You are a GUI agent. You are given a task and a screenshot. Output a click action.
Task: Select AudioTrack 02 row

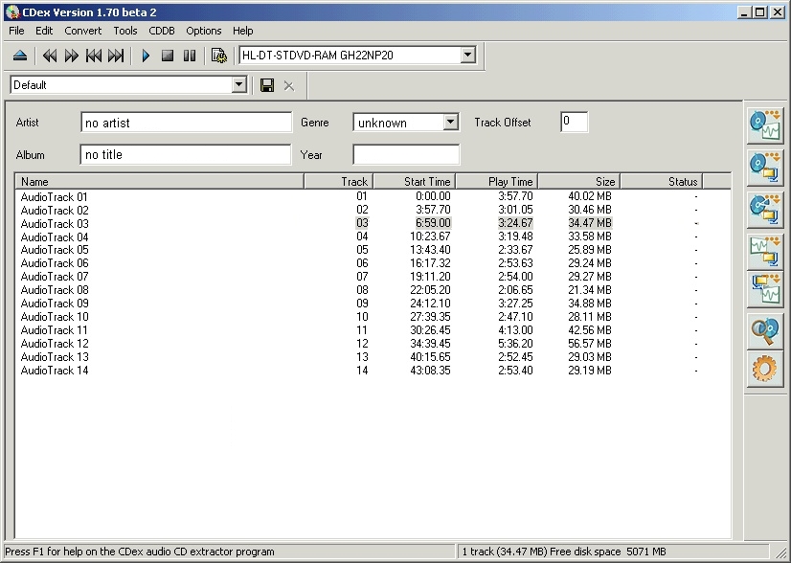click(x=373, y=210)
